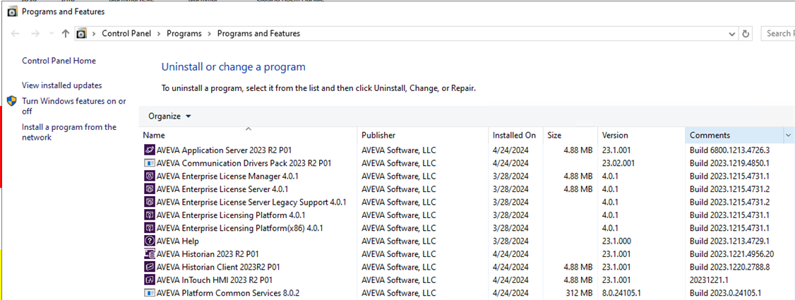The image size is (795, 300).
Task: Click the AVEVA Communication Drivers Pack icon
Action: (x=149, y=163)
